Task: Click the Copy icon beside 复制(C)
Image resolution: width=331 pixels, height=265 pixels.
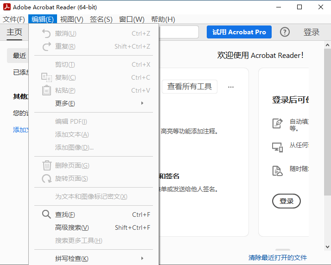Action: click(x=46, y=77)
